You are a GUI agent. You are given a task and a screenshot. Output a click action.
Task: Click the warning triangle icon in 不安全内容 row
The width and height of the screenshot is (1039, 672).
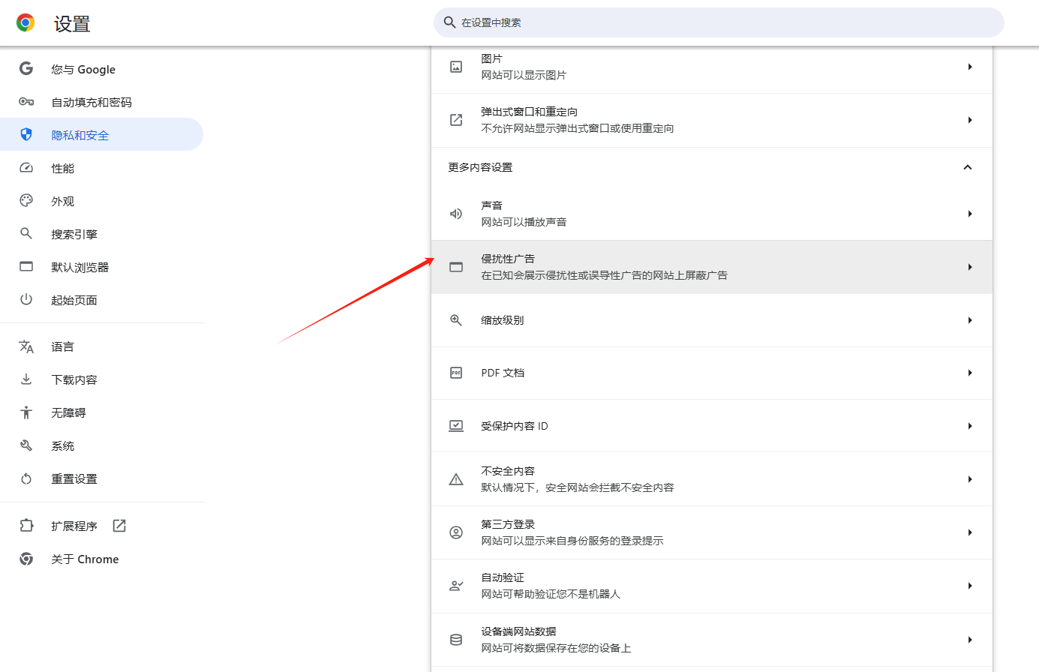(456, 479)
